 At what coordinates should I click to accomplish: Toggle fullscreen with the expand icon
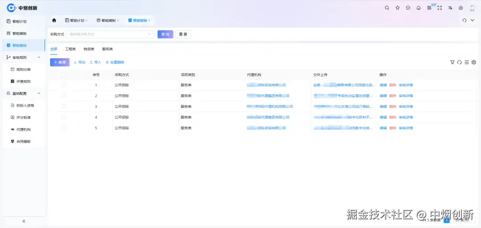(440, 8)
